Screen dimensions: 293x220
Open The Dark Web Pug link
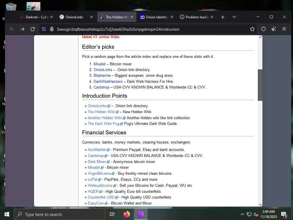[x=104, y=124]
